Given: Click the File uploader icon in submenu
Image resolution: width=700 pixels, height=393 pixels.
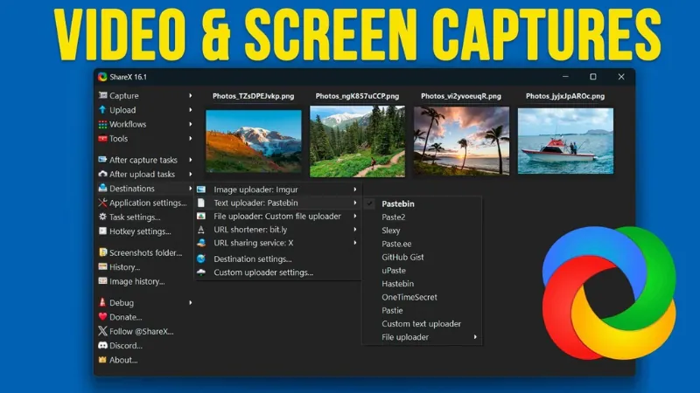Looking at the screenshot, I should coord(201,216).
